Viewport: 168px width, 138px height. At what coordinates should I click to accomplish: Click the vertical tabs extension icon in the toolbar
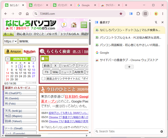[x=131, y=14]
